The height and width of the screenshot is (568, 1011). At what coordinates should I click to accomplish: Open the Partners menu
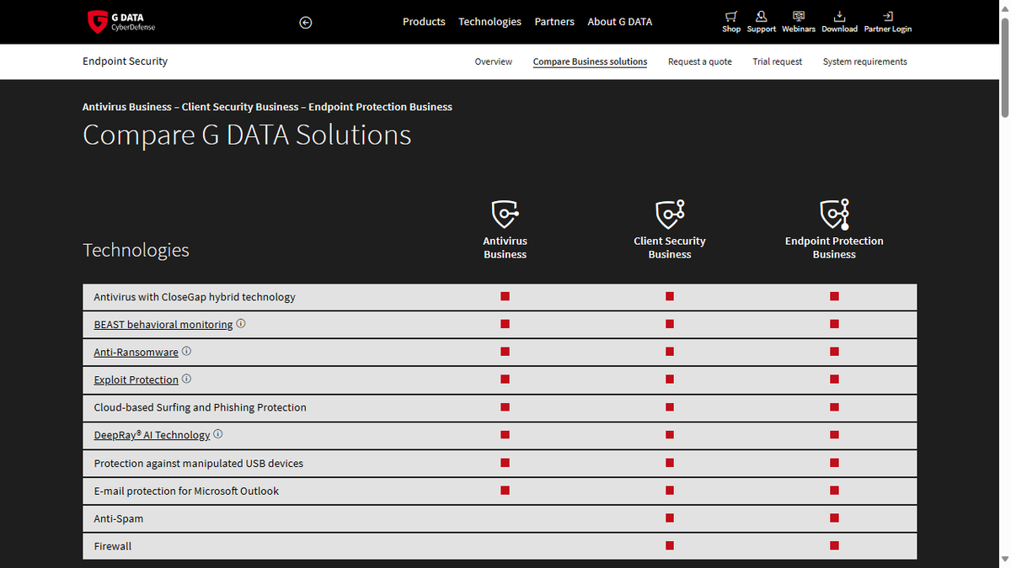[554, 22]
